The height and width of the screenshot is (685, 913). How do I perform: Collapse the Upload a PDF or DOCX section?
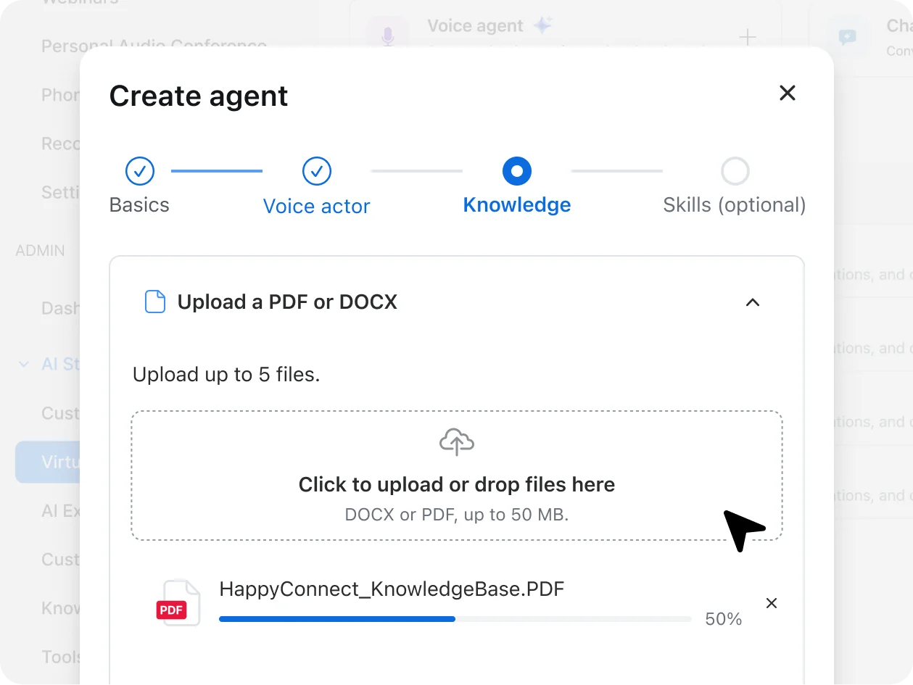coord(752,302)
